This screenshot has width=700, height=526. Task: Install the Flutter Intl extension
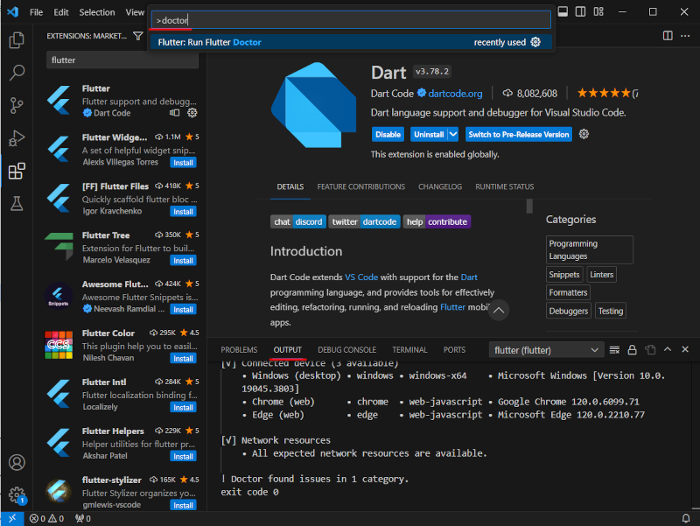pos(183,407)
